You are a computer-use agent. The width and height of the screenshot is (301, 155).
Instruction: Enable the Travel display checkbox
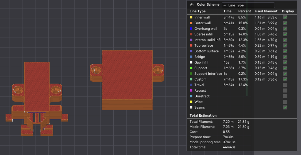[x=285, y=85]
